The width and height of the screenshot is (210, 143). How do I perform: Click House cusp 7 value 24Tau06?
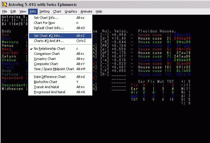click(x=182, y=56)
